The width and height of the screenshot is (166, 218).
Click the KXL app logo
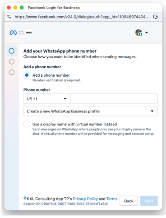point(29,32)
